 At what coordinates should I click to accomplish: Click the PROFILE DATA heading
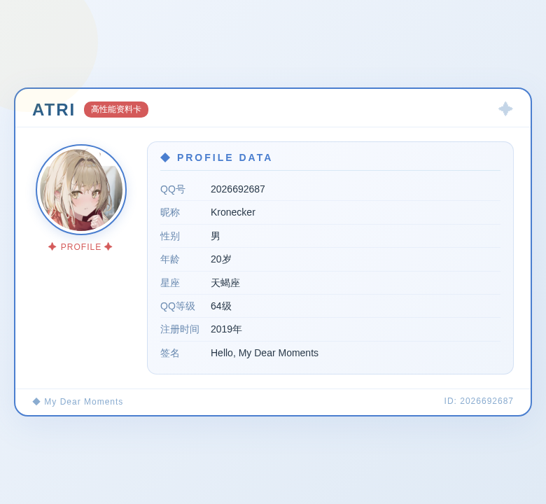tap(224, 157)
